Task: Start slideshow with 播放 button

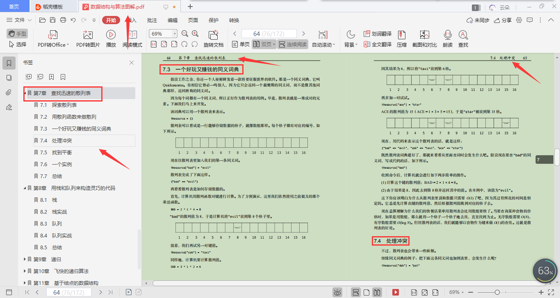Action: pos(111,39)
